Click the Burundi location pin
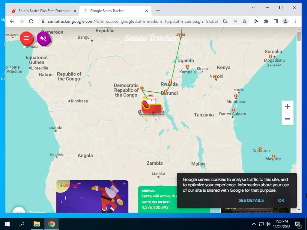Screen dimensions: 307x230 (x=165, y=91)
